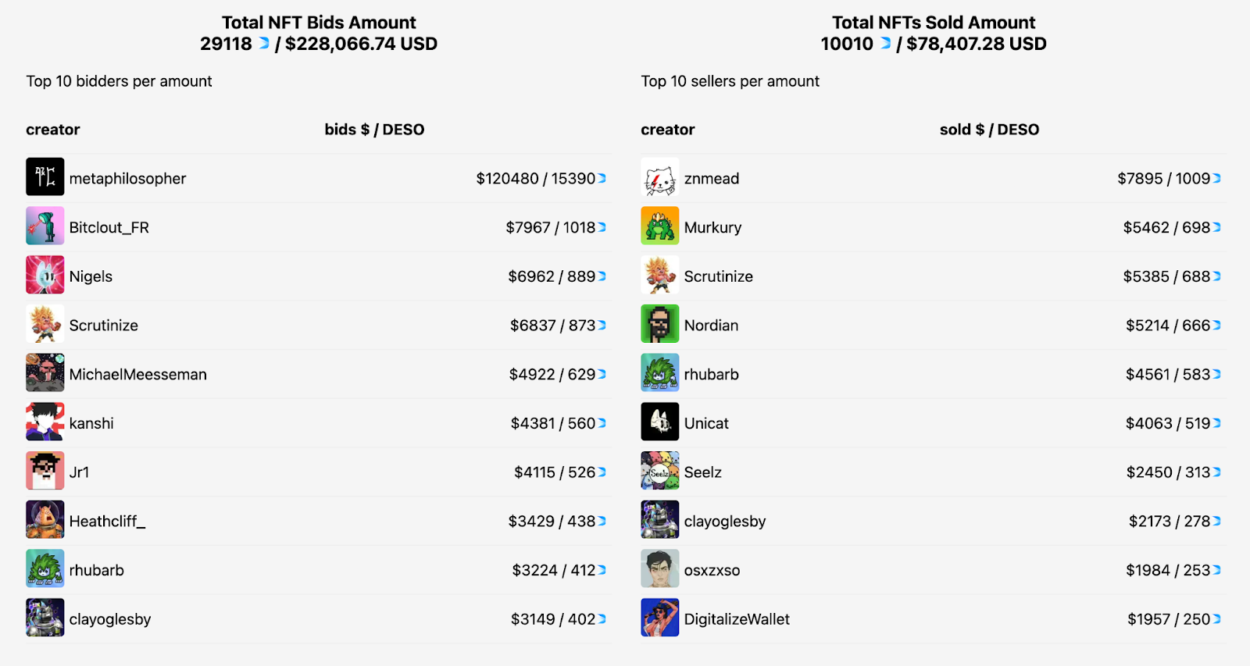This screenshot has width=1250, height=666.
Task: Click the 'bids $ / DESO' column header
Action: [x=374, y=130]
